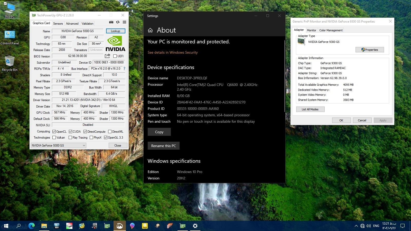Open the GPU-Z hamburger menu
Screen dimensions: 411x231
pos(124,22)
